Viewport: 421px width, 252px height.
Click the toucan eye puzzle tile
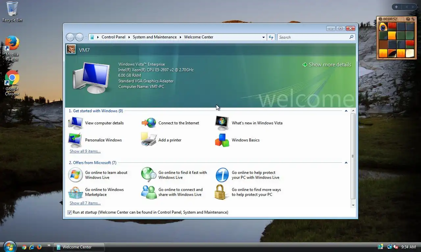click(x=383, y=27)
